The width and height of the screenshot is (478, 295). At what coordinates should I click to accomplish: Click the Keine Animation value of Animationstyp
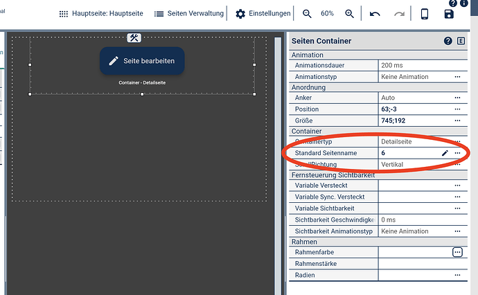coord(405,77)
